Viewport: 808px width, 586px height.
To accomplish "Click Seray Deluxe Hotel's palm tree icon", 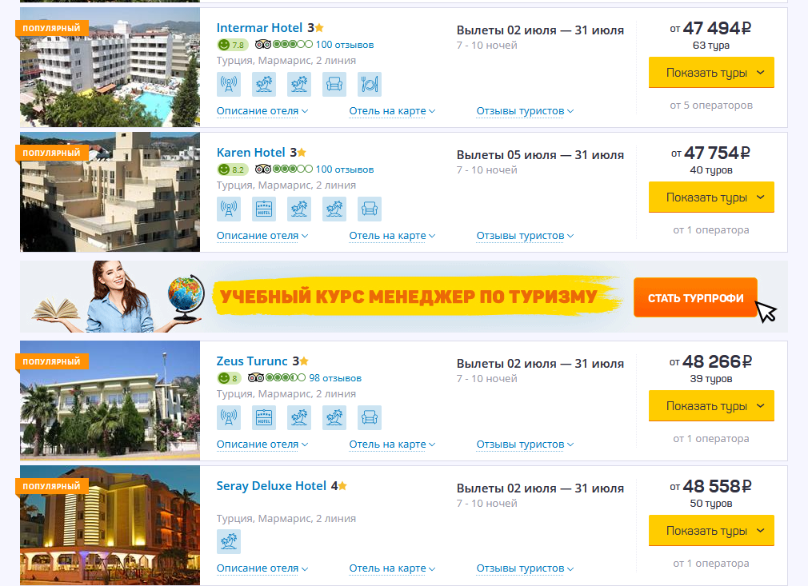I will click(229, 541).
